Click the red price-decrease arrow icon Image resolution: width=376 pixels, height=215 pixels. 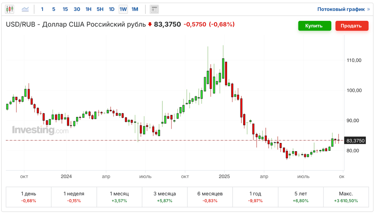pos(150,24)
